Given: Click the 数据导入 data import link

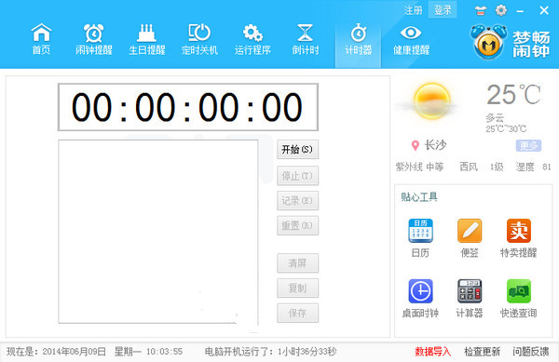Looking at the screenshot, I should point(433,352).
